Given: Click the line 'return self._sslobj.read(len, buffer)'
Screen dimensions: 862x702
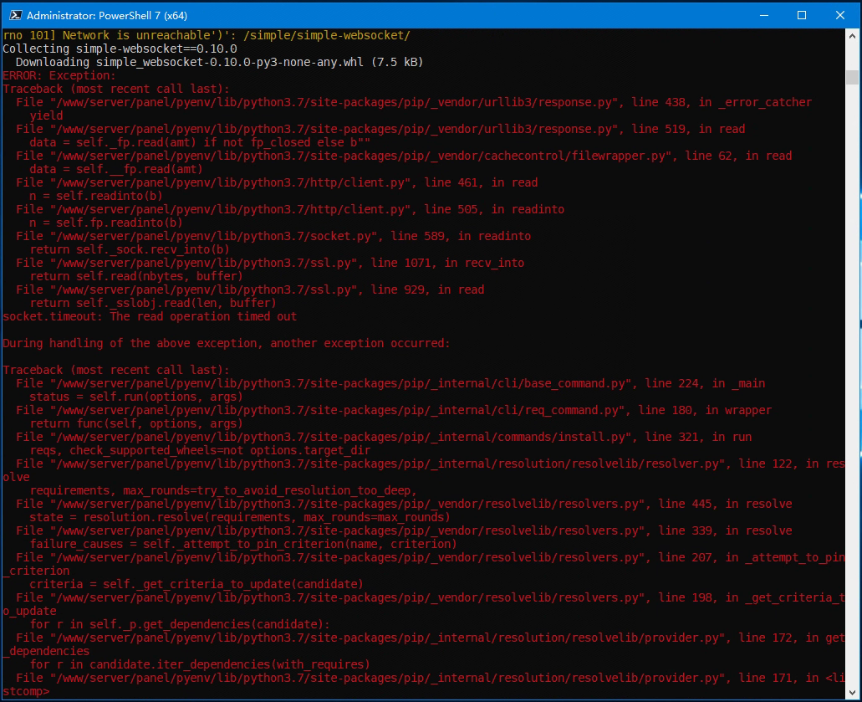Looking at the screenshot, I should (x=153, y=303).
